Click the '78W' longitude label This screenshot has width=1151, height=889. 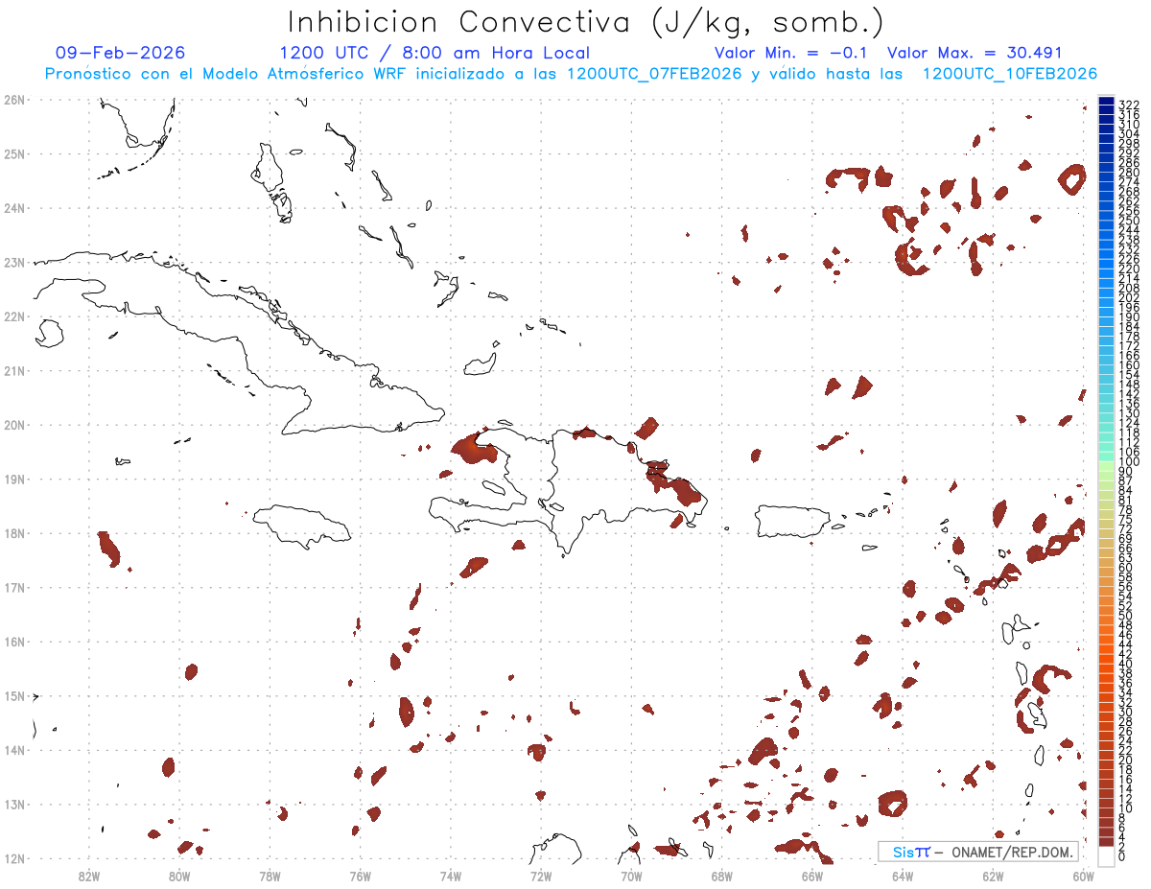pos(270,875)
